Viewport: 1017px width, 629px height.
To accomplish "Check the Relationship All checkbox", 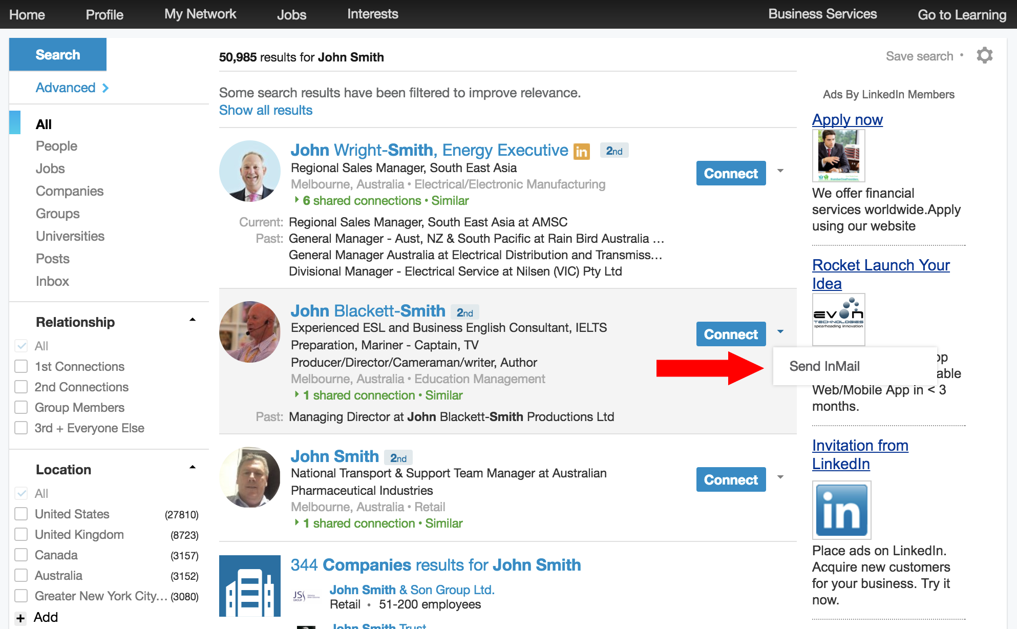I will coord(21,346).
